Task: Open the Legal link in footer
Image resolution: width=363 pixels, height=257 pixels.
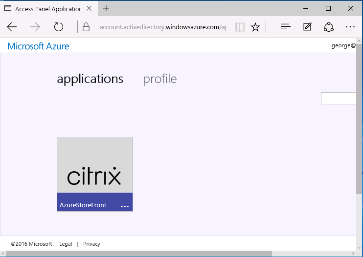Action: (66, 244)
